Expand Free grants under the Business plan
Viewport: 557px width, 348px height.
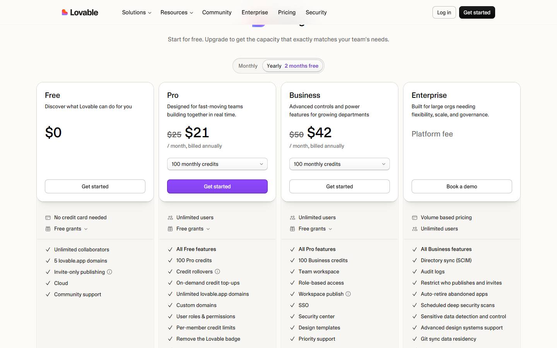pos(315,229)
